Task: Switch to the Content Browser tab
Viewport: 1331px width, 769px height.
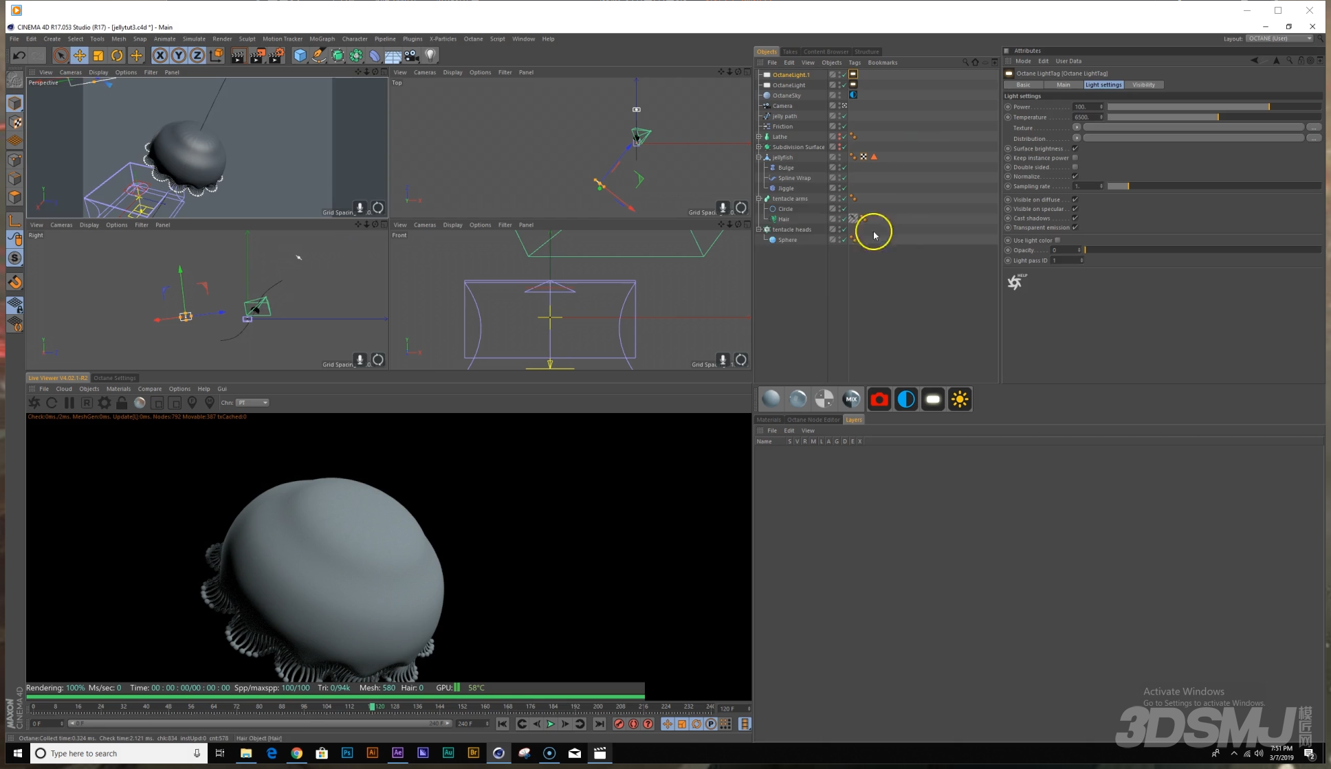Action: pos(826,52)
